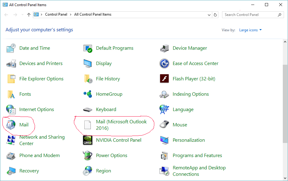Viewport: 288px width, 181px height.
Task: Open Ease of Access Center
Action: click(x=195, y=63)
